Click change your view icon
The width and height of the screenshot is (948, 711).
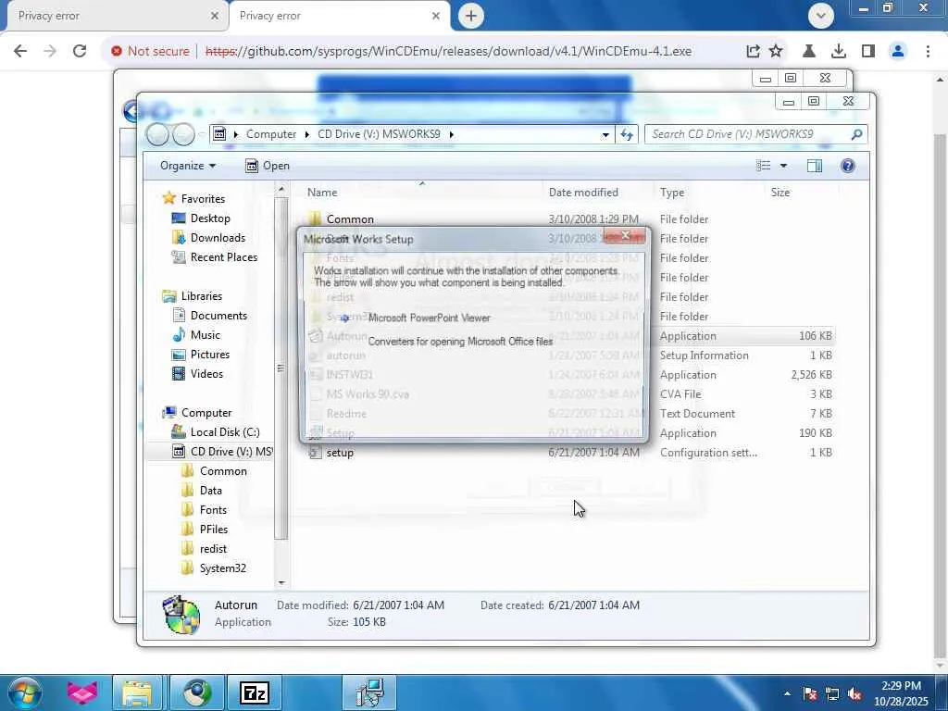(x=764, y=166)
